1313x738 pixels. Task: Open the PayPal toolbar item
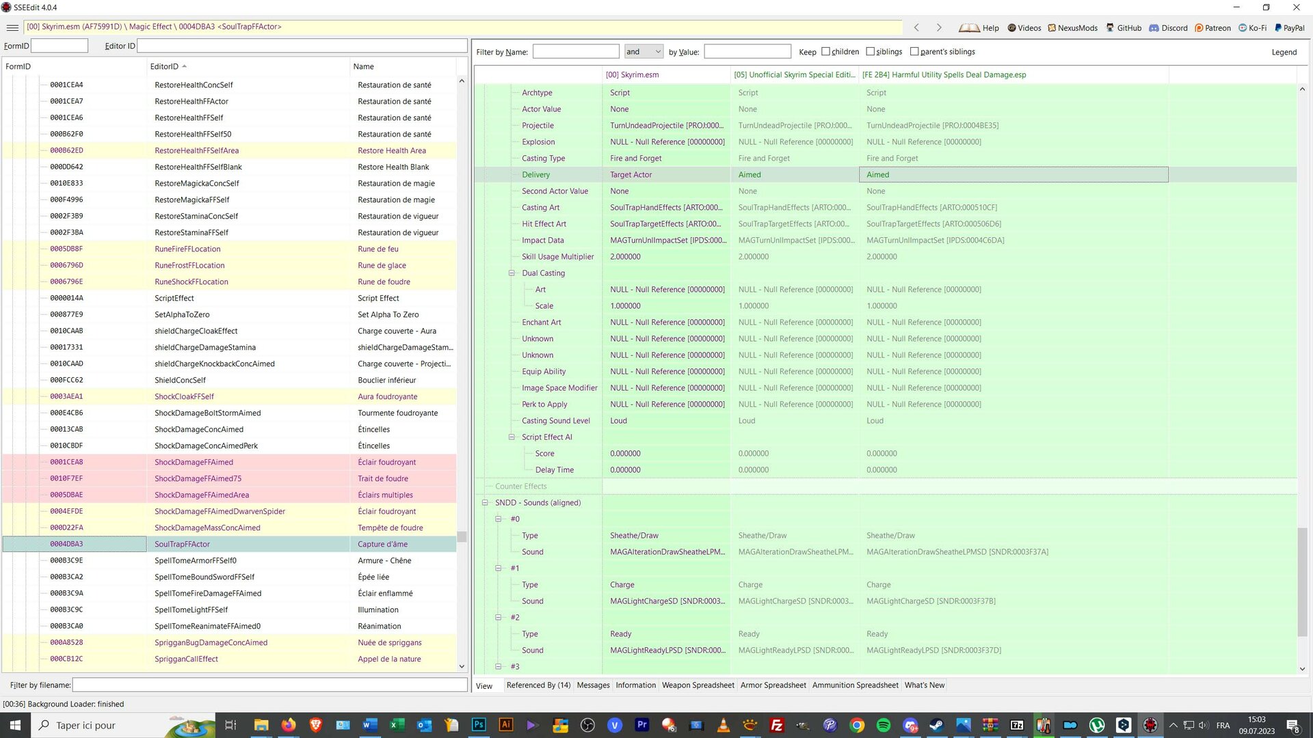point(1289,28)
